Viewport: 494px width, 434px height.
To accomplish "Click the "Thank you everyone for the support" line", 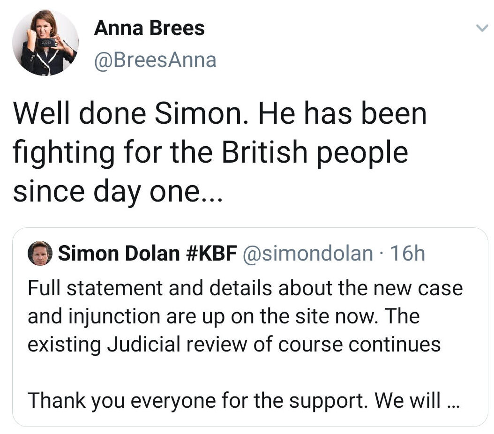I will [234, 401].
